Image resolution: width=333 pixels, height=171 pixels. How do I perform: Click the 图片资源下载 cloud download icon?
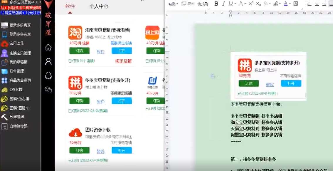[75, 133]
